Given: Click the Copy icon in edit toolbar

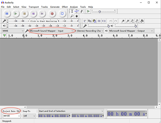Looking at the screenshot, I should [x=90, y=21].
